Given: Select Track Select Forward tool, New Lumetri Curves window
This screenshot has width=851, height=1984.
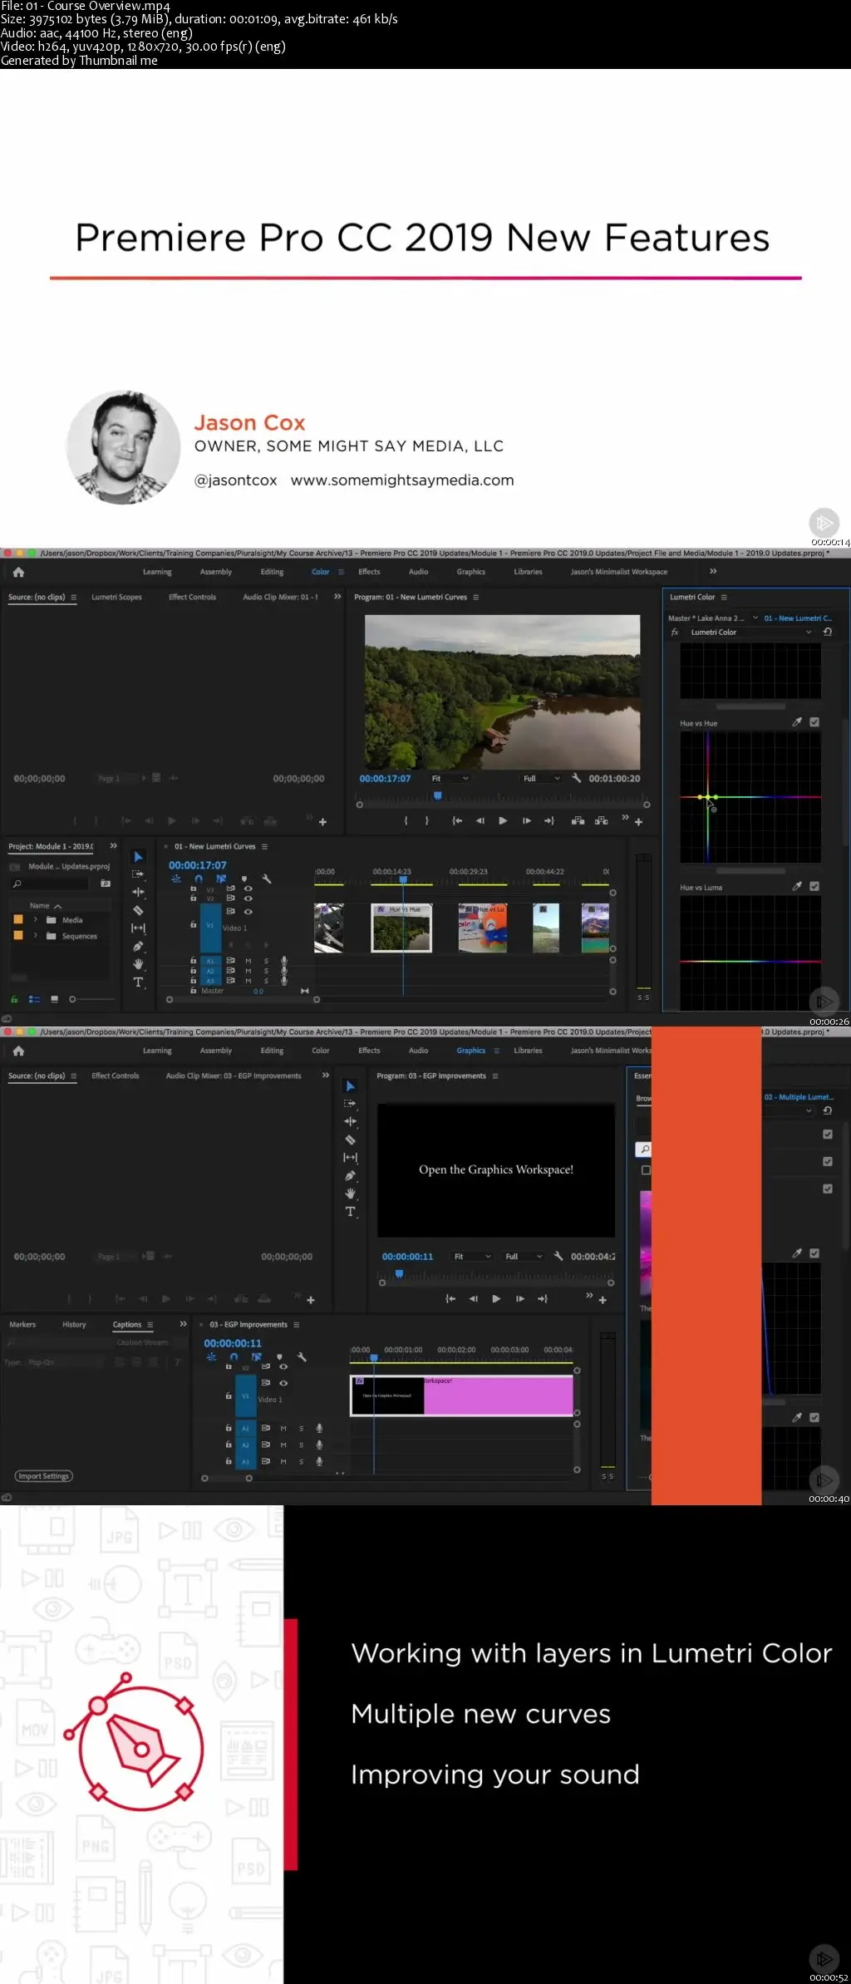Looking at the screenshot, I should [x=138, y=874].
